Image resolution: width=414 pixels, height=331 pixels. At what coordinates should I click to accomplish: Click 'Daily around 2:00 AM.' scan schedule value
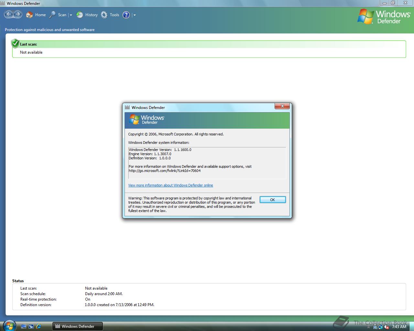[x=104, y=294]
